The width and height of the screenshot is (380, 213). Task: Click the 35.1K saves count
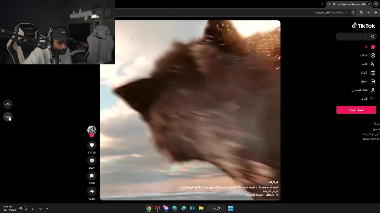(92, 183)
